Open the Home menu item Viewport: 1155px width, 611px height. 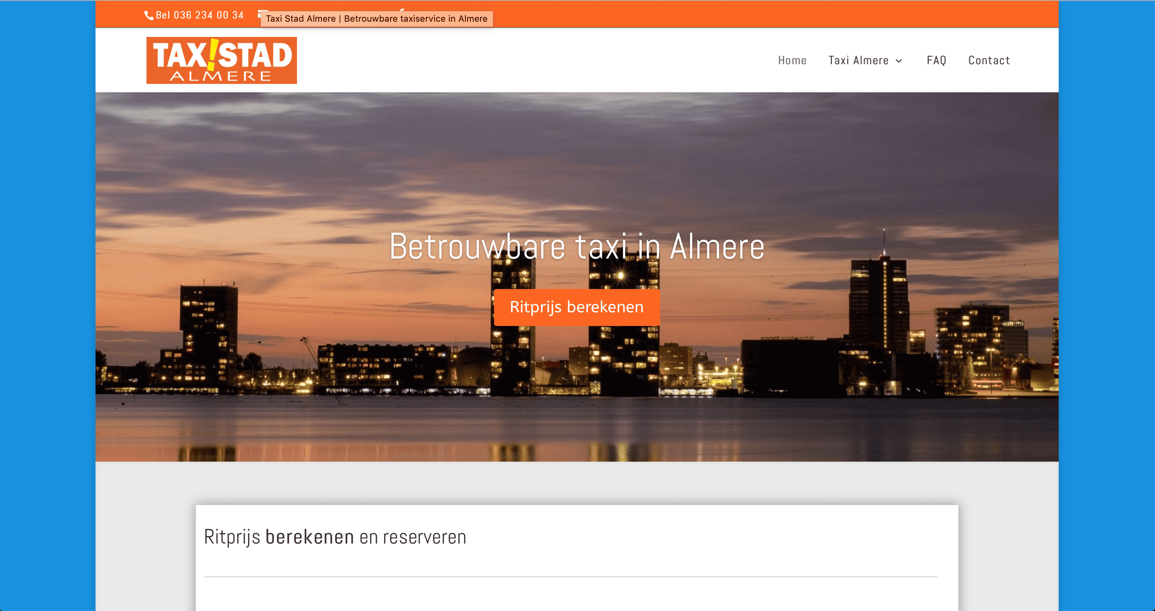[x=792, y=60]
